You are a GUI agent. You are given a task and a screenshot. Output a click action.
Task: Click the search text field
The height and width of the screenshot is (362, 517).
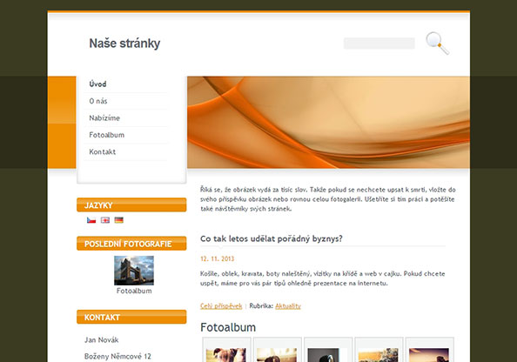[379, 44]
